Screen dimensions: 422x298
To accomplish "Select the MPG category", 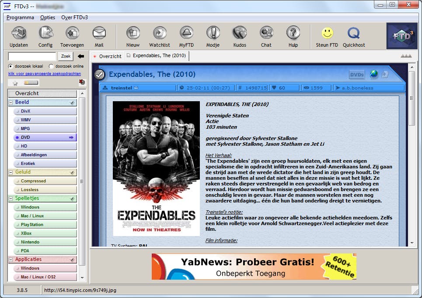I will 45,129.
